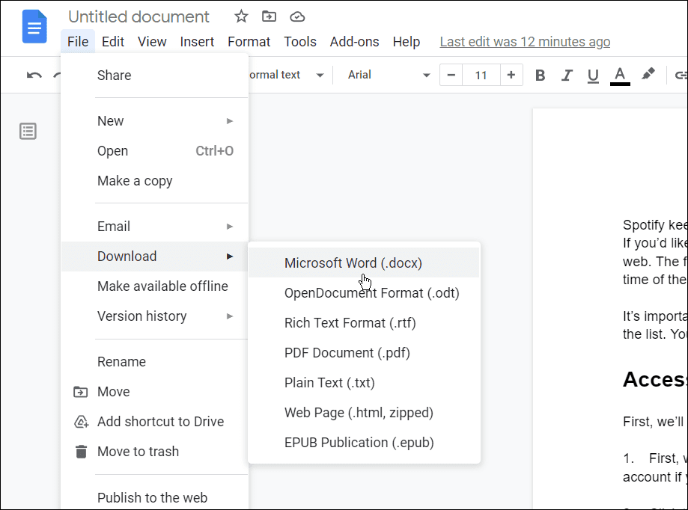
Task: Open the Insert menu
Action: [x=197, y=42]
